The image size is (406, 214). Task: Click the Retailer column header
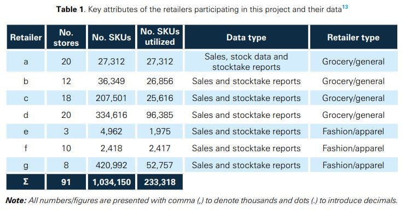pyautogui.click(x=26, y=37)
